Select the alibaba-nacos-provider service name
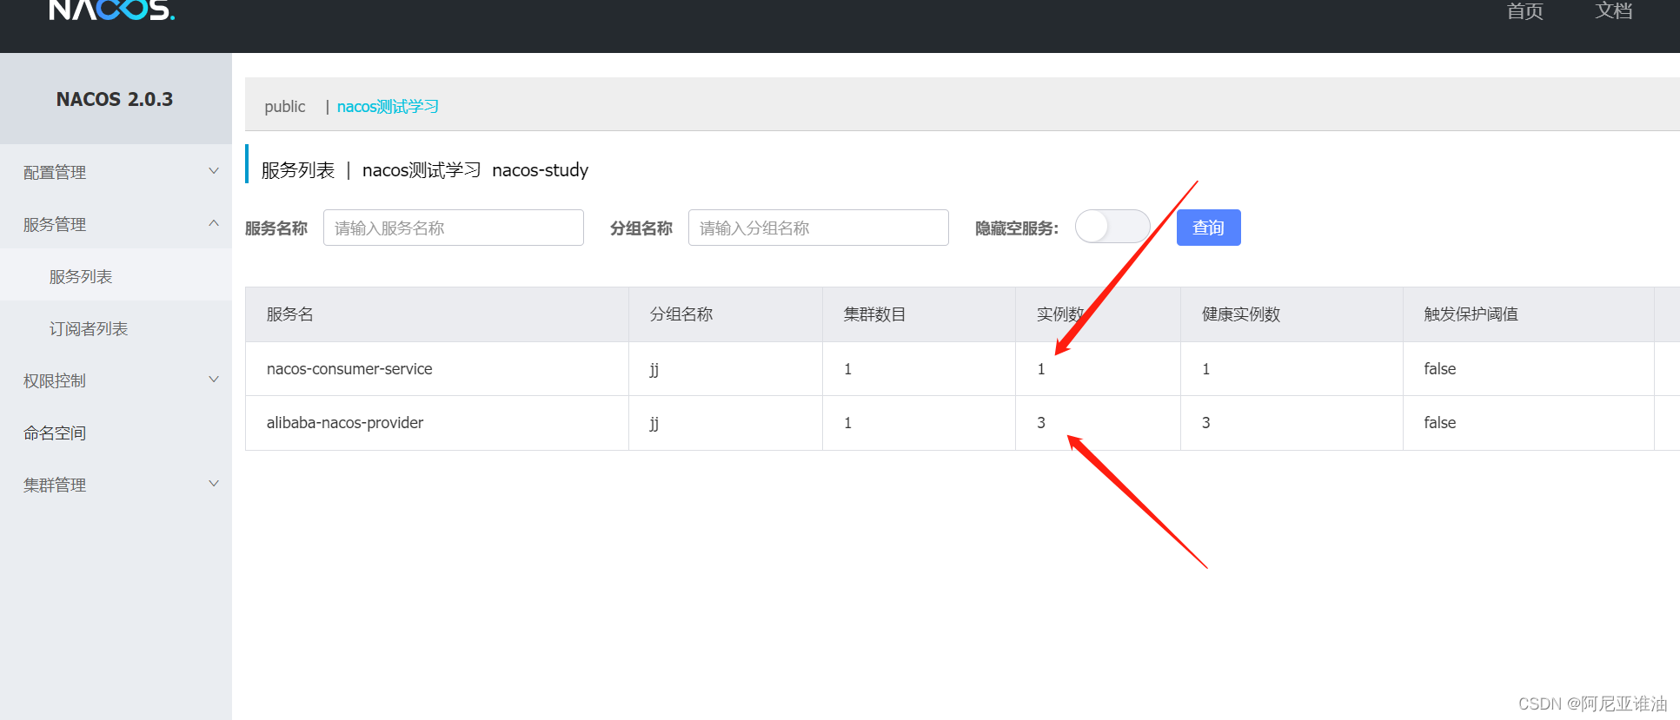This screenshot has width=1680, height=720. click(345, 422)
